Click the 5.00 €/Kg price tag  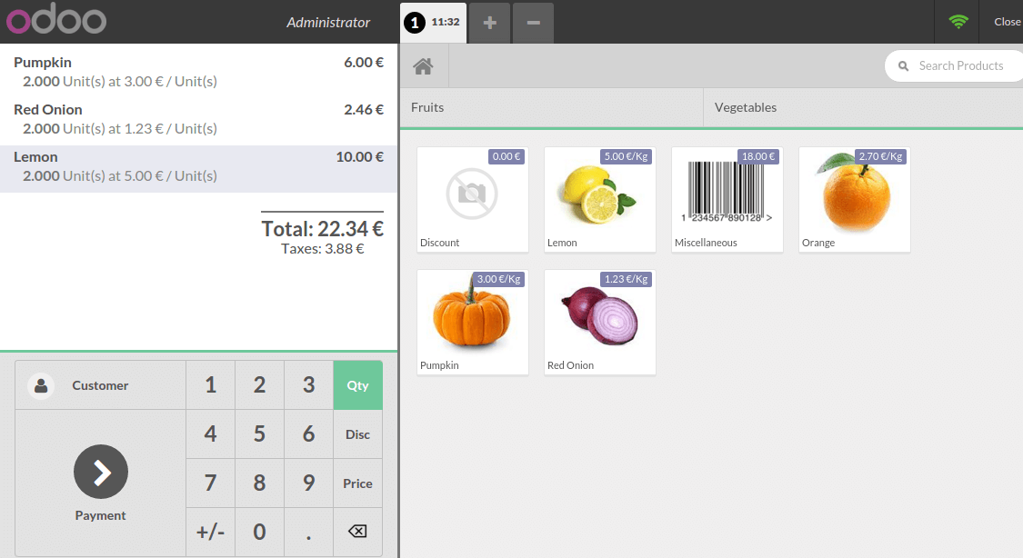pyautogui.click(x=627, y=156)
